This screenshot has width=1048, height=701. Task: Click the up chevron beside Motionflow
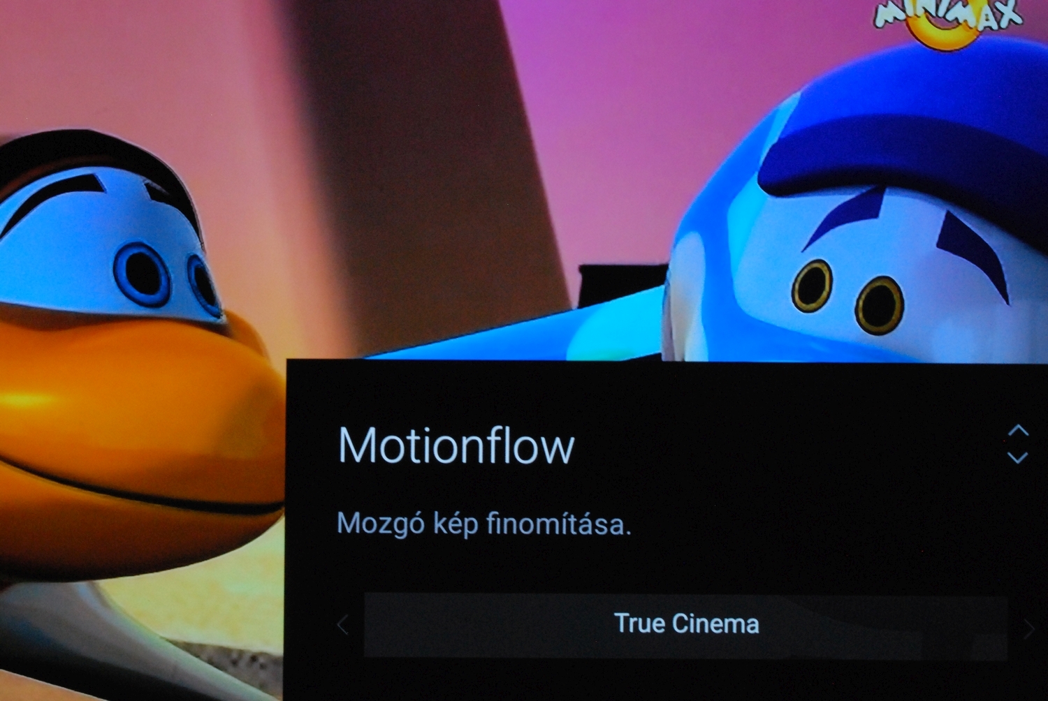click(1018, 430)
